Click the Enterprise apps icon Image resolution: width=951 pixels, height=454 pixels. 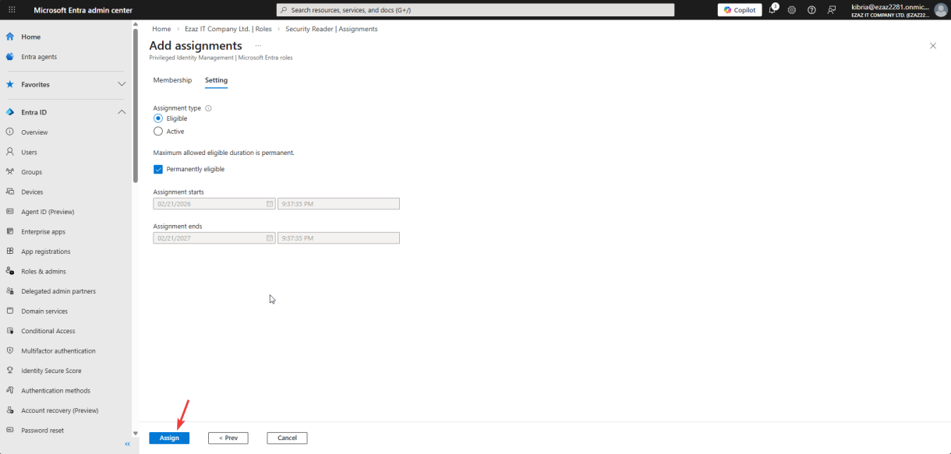tap(10, 231)
